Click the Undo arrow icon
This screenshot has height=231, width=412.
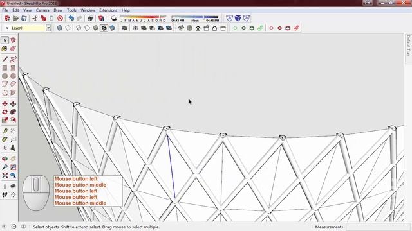(x=71, y=19)
